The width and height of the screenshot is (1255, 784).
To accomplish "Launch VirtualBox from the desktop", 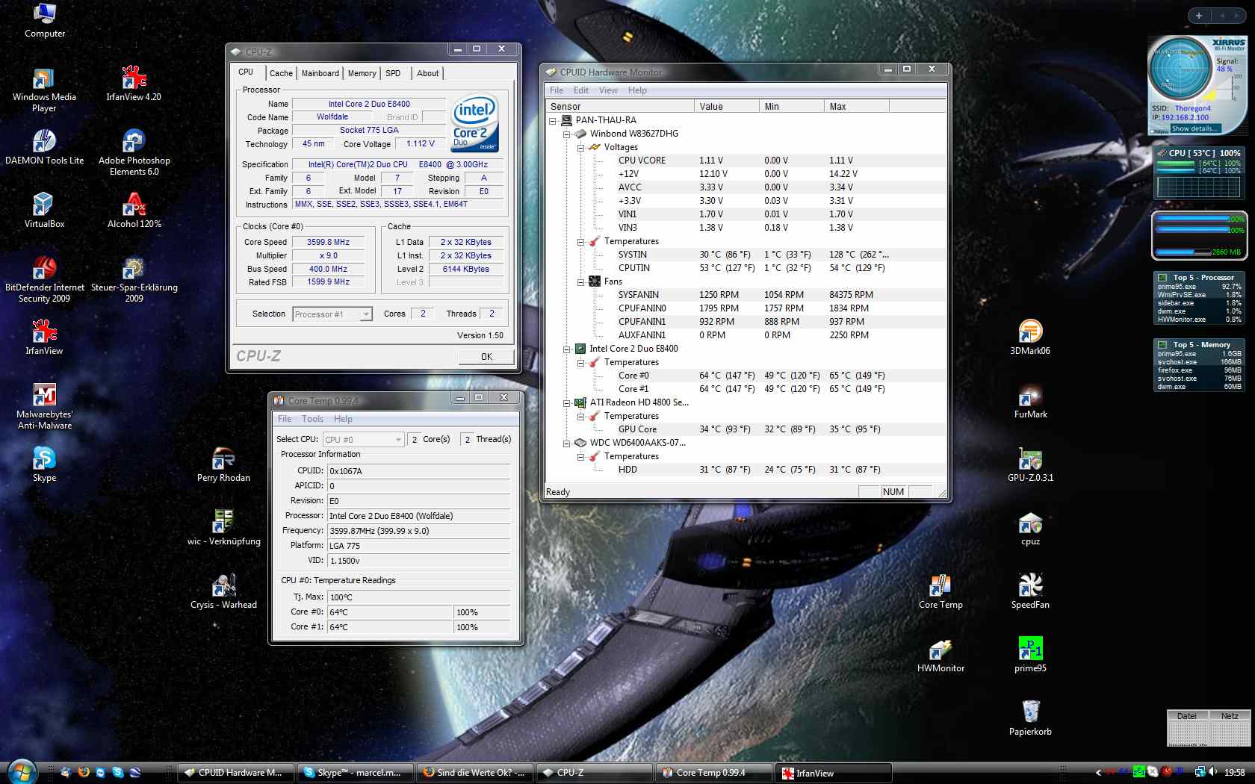I will (x=44, y=205).
